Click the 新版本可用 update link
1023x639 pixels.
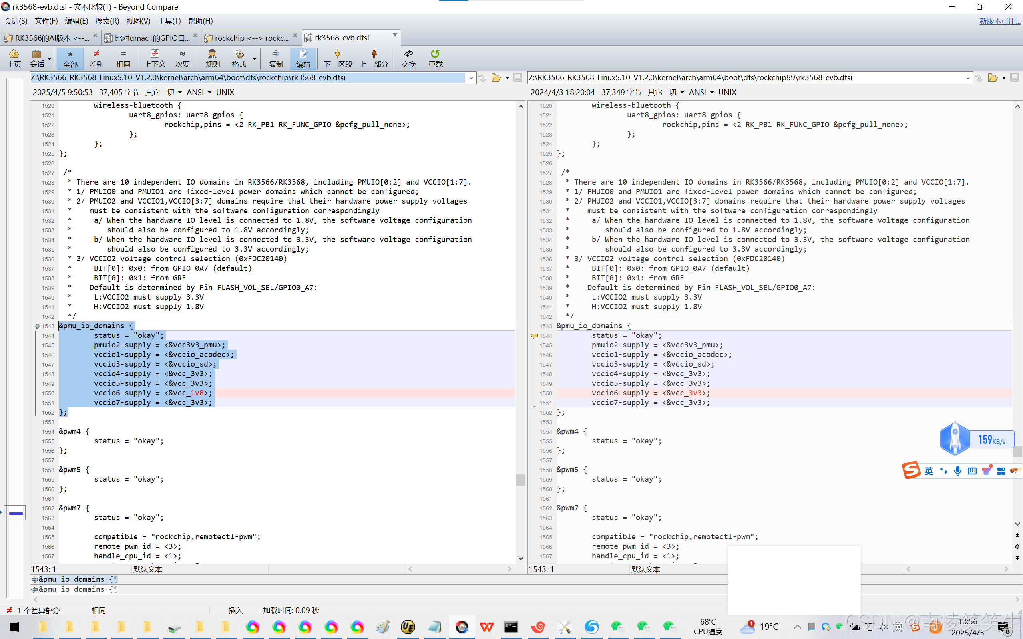[x=999, y=21]
